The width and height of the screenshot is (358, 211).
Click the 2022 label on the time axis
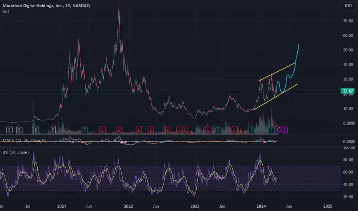coord(128,206)
